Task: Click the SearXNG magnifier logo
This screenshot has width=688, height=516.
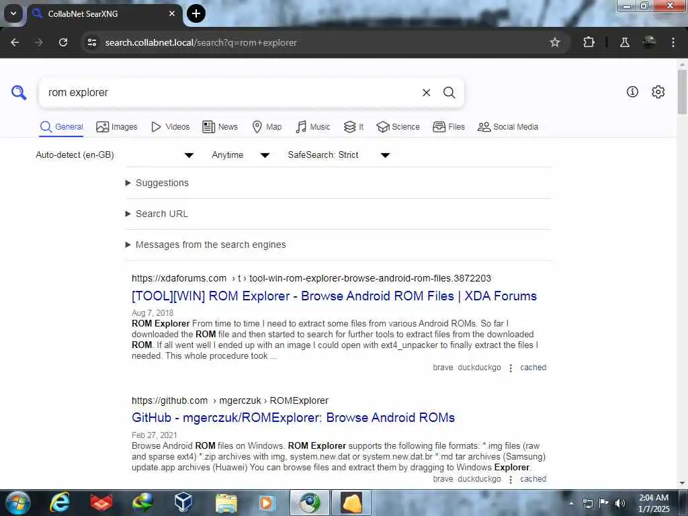Action: 19,93
